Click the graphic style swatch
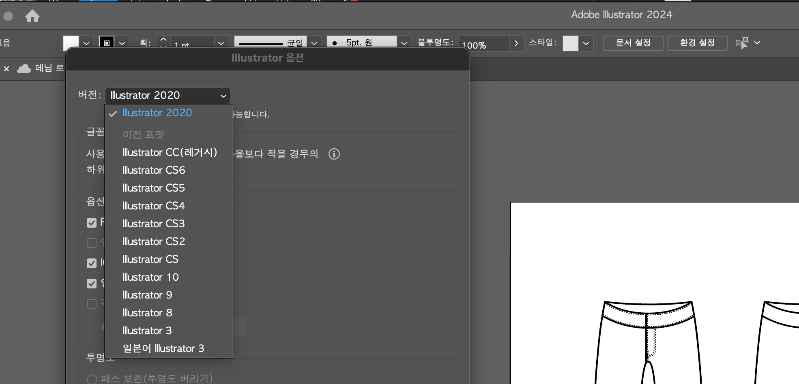 coord(571,43)
